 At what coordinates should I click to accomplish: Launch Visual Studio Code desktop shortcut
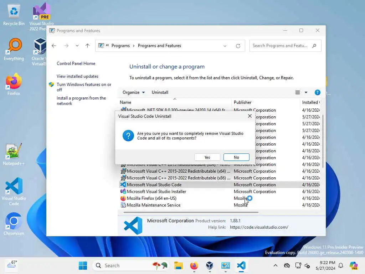click(x=14, y=192)
